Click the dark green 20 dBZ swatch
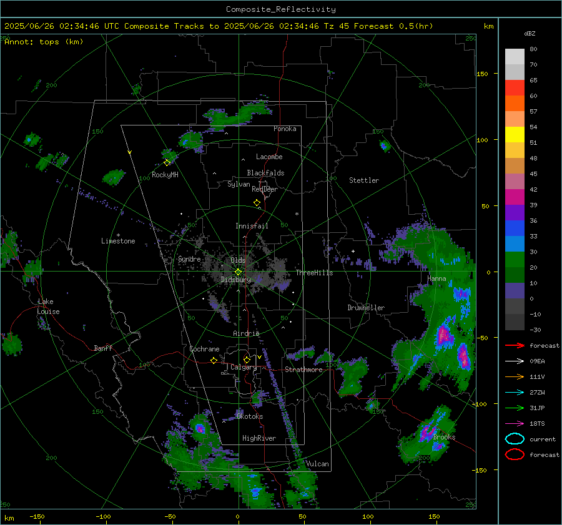Viewport: 562px width, 525px height. [515, 275]
